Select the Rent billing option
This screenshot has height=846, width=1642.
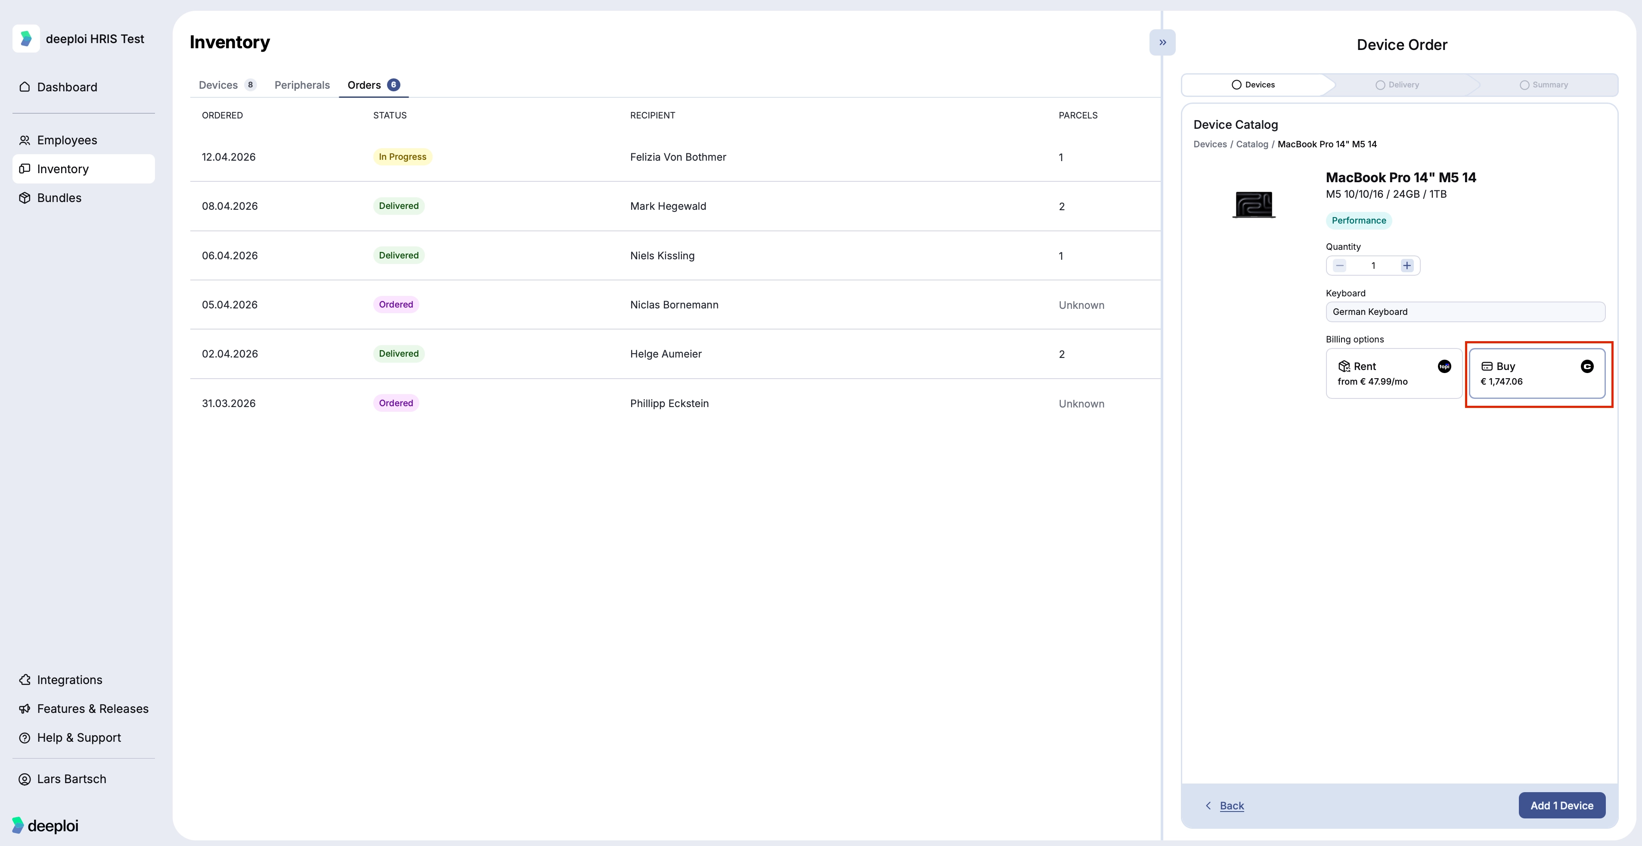click(x=1394, y=373)
